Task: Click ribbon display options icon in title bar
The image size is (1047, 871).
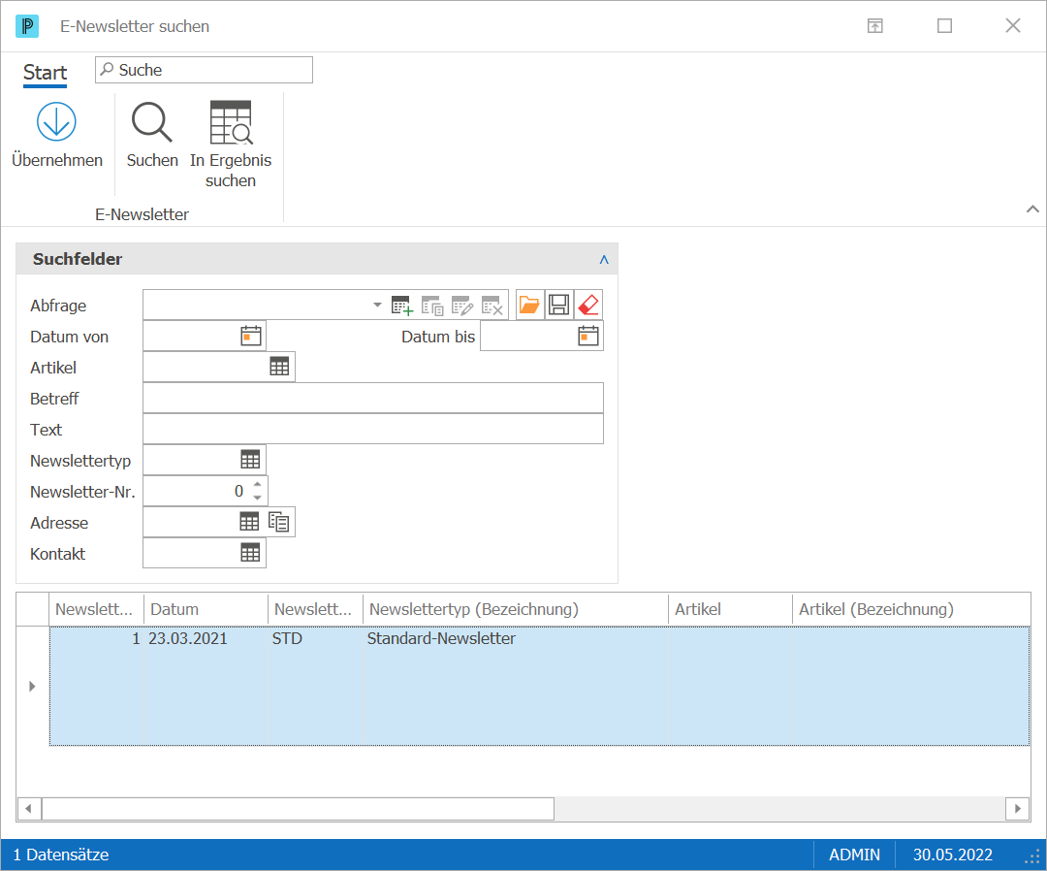Action: [875, 26]
